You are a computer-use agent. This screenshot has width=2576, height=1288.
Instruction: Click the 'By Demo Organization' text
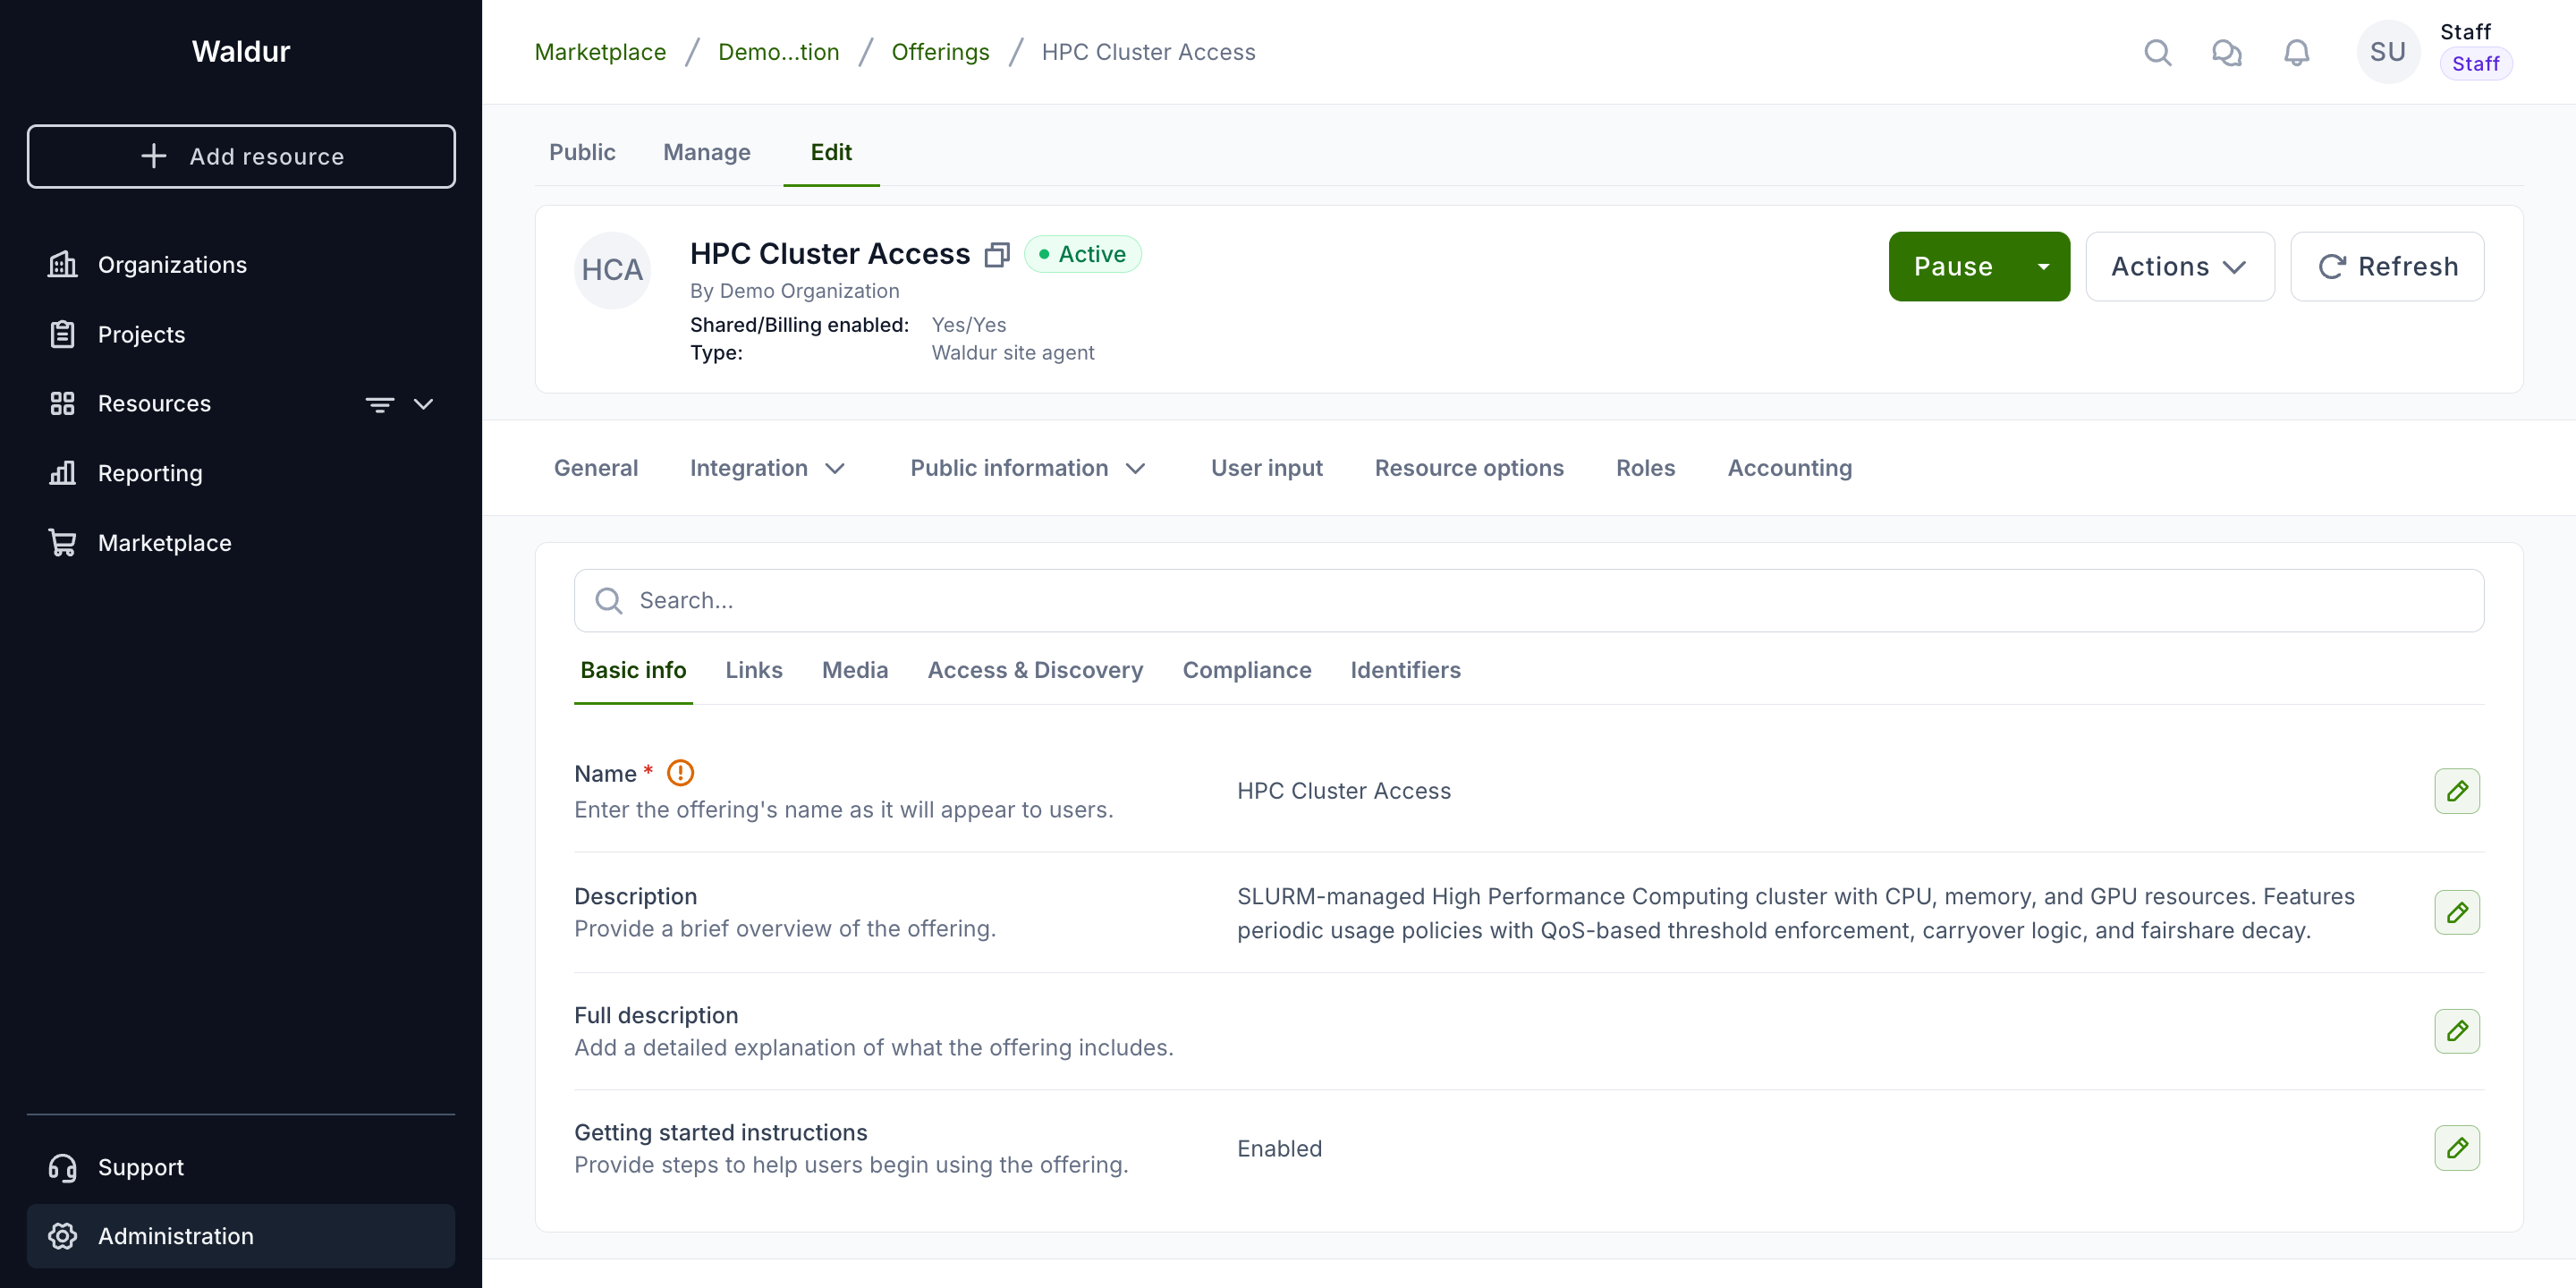pos(795,291)
